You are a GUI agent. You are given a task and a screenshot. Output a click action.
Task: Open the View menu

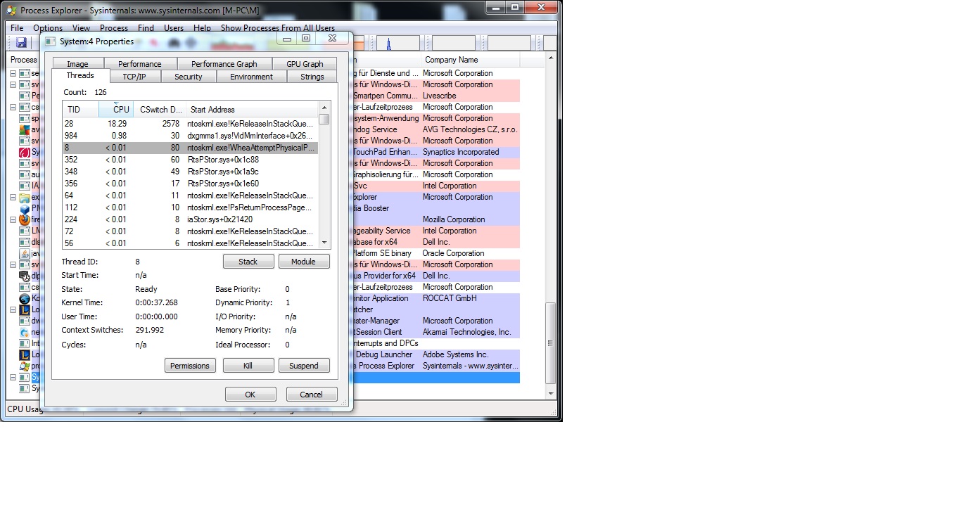click(81, 28)
